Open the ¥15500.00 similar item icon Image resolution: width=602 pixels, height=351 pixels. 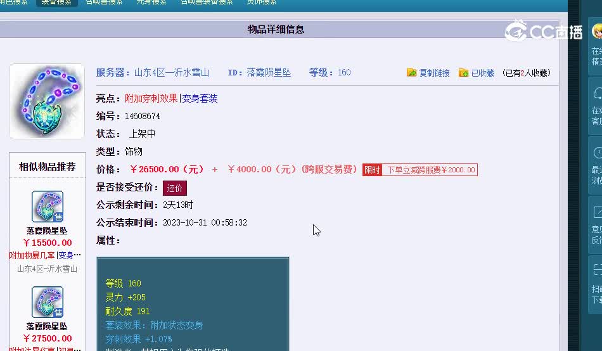pos(48,207)
